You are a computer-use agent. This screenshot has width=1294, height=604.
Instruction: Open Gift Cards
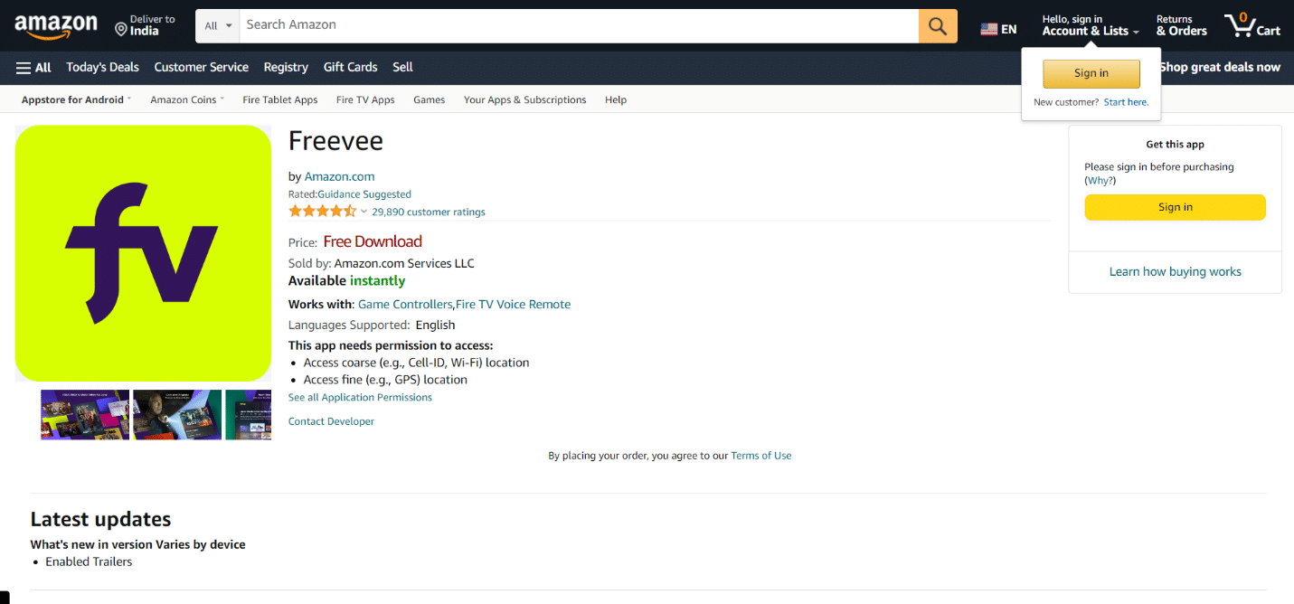(351, 67)
